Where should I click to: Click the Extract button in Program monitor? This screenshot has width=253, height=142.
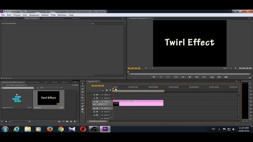pos(219,77)
